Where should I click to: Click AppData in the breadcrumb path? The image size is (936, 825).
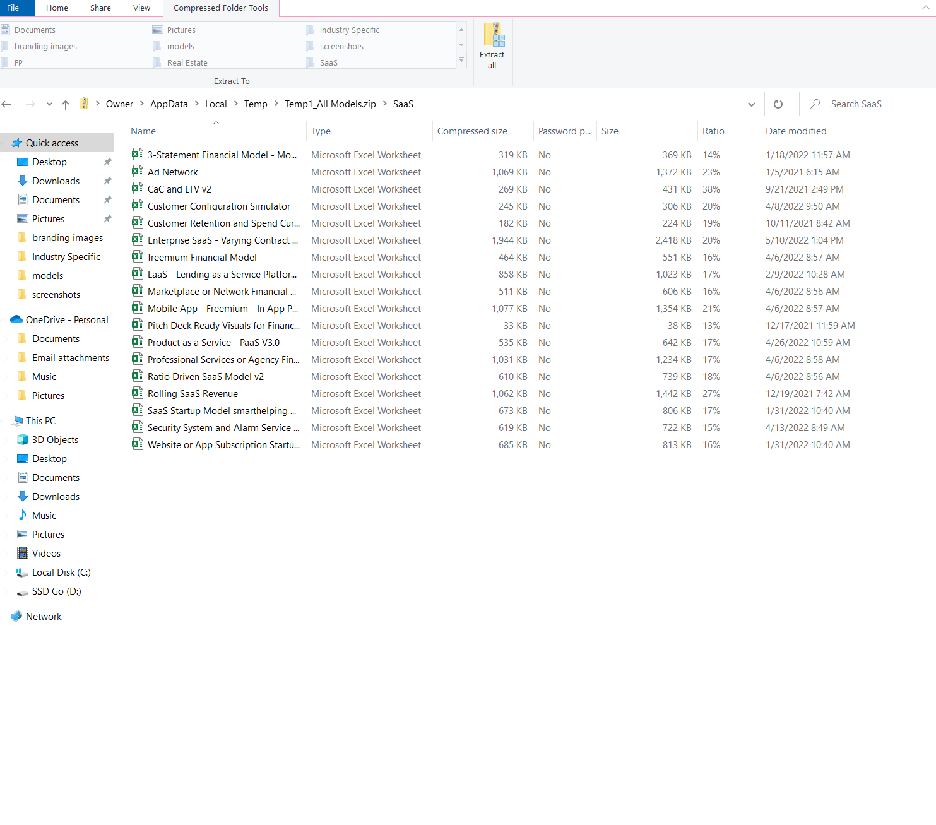pos(169,104)
